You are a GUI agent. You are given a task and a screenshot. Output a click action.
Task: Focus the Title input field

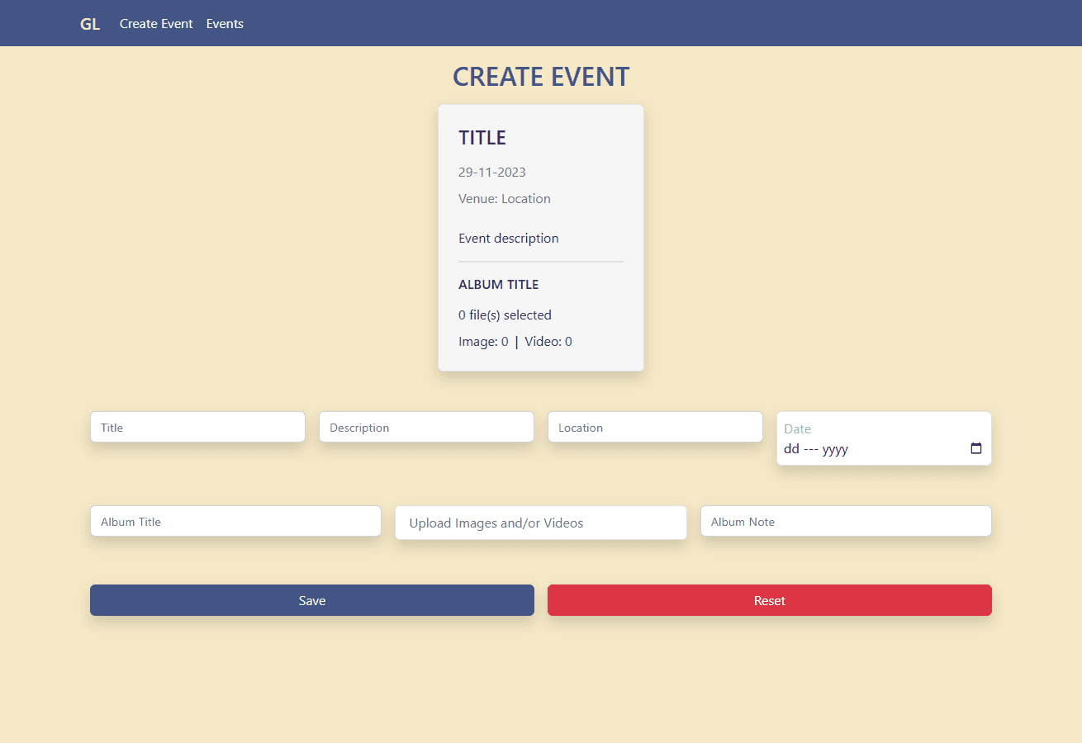[x=197, y=427]
